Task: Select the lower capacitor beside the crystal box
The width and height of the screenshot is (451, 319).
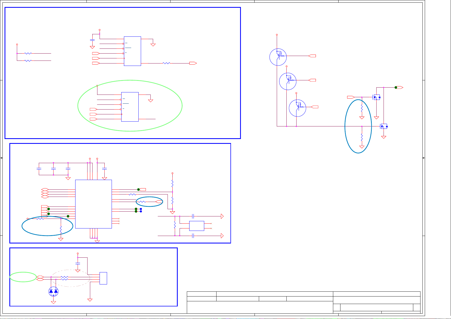Action: coord(193,236)
